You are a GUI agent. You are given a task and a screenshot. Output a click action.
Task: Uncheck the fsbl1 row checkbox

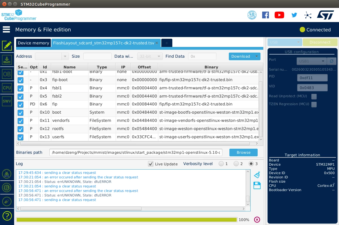[20, 88]
